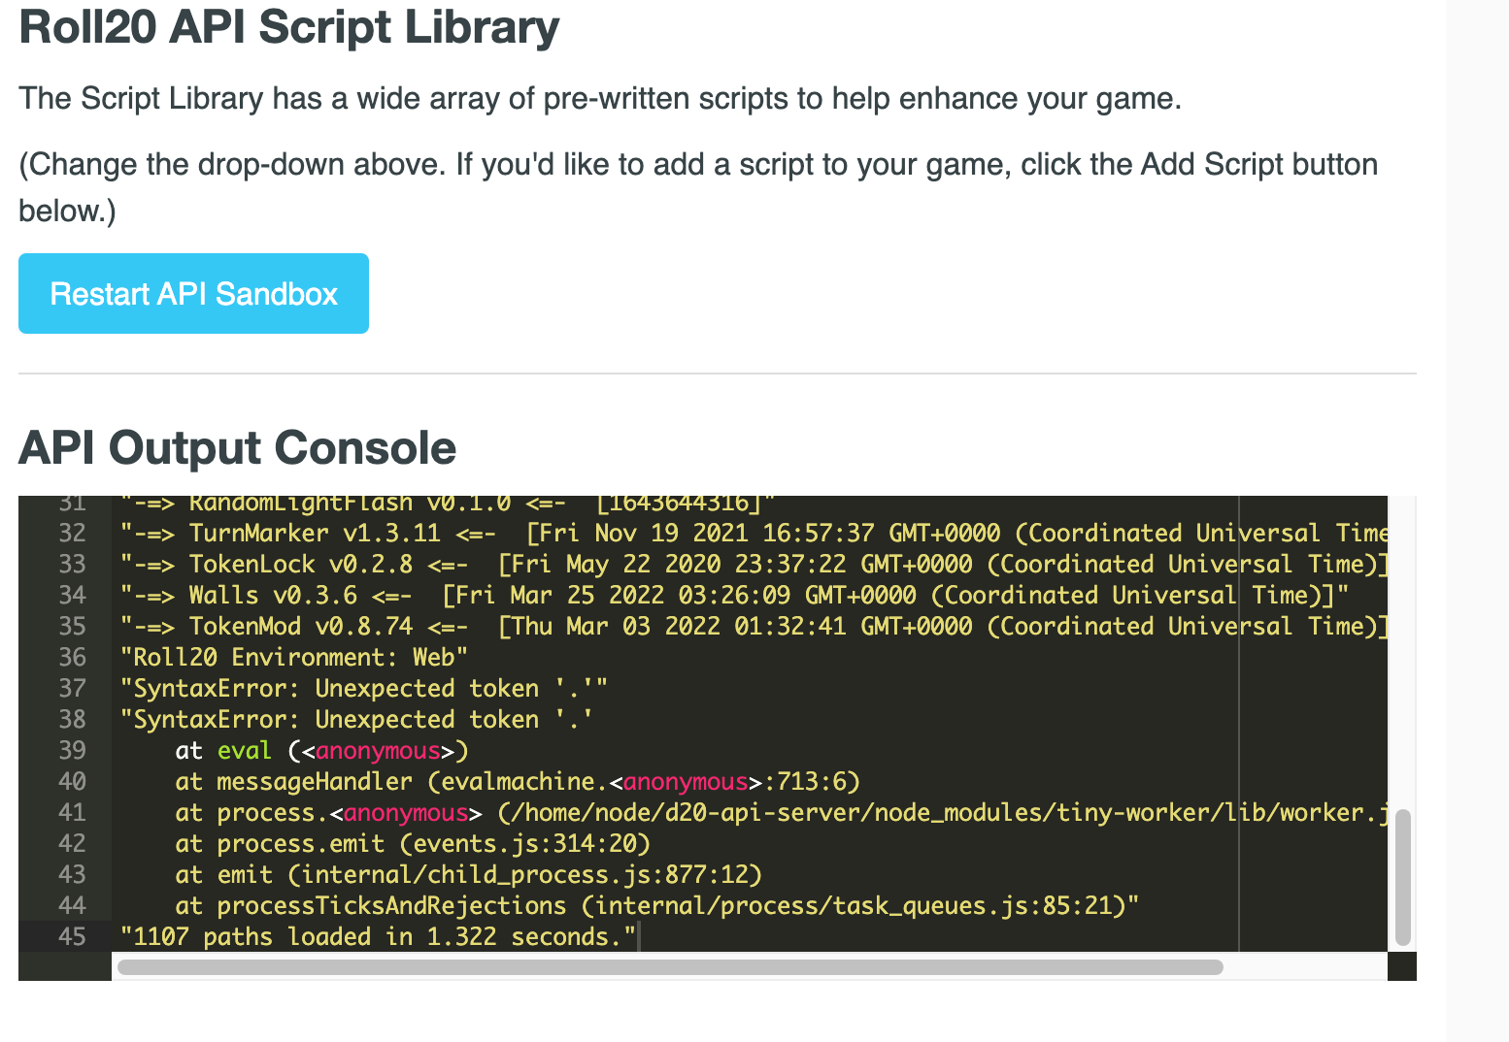Click the SyntaxError text on line 38
Image resolution: width=1509 pixels, height=1042 pixels.
[357, 719]
